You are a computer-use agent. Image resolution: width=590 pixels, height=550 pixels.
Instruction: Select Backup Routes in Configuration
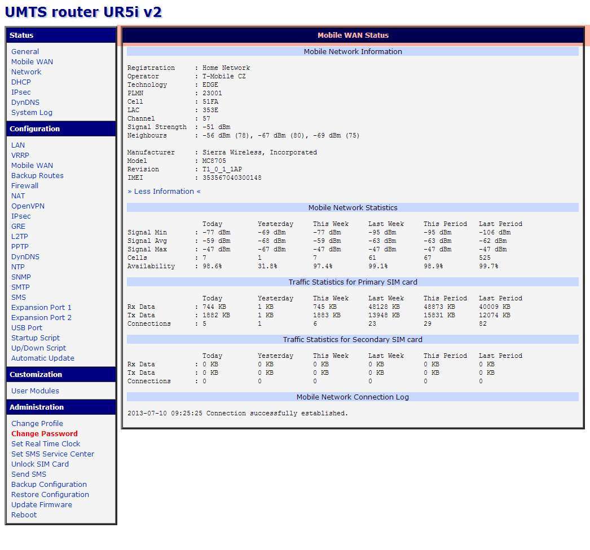point(37,176)
